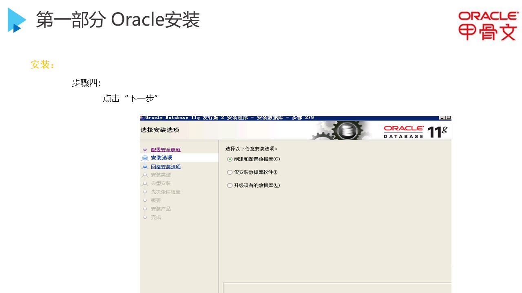Click the 点击"下一步" instruction text
Viewport: 522px width, 293px height.
point(130,98)
